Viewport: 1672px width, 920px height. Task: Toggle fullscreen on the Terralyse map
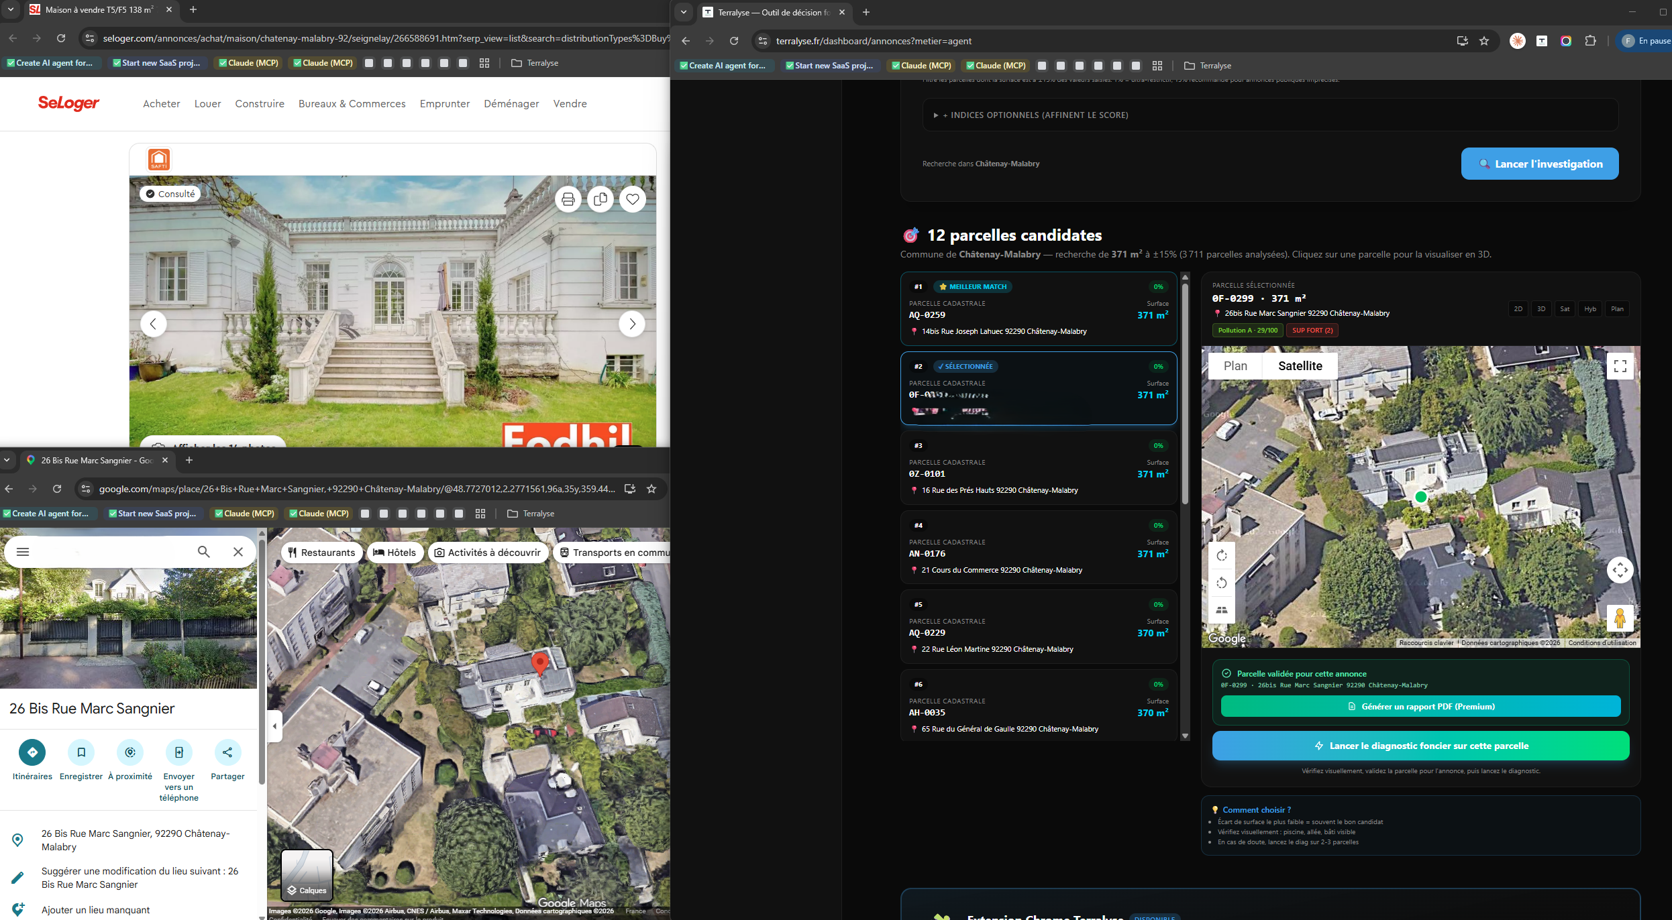[1620, 366]
